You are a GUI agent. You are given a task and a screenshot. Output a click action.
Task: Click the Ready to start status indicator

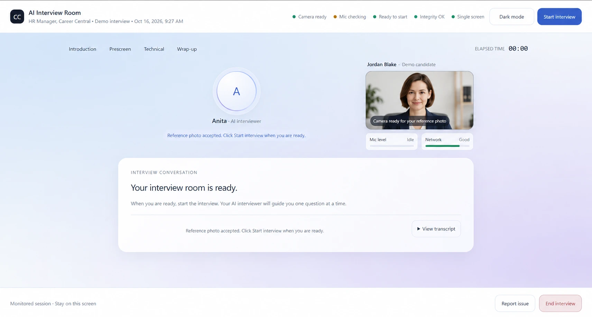point(390,17)
